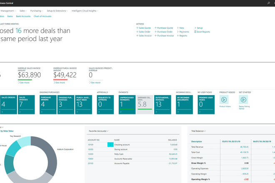The width and height of the screenshot is (275, 183).
Task: Select the 03/01/19..03/31/19 column header
Action: (x=231, y=141)
